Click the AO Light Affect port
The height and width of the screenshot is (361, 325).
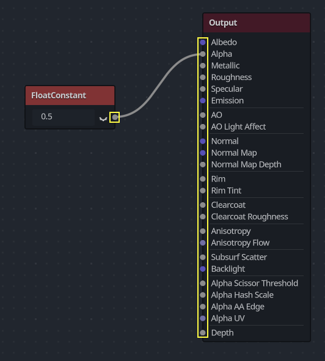click(x=203, y=126)
